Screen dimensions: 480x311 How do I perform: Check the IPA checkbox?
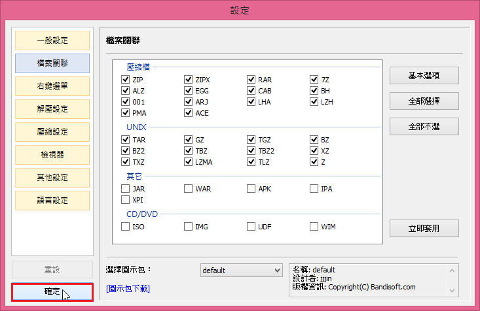pos(314,188)
